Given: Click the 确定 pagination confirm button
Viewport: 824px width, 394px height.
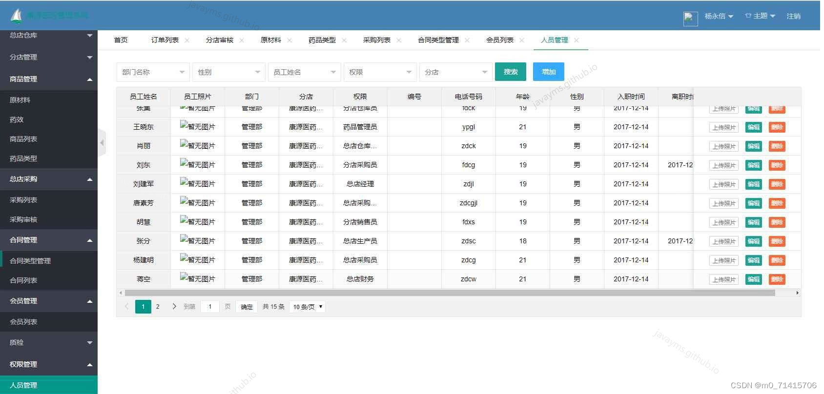Looking at the screenshot, I should tap(247, 307).
